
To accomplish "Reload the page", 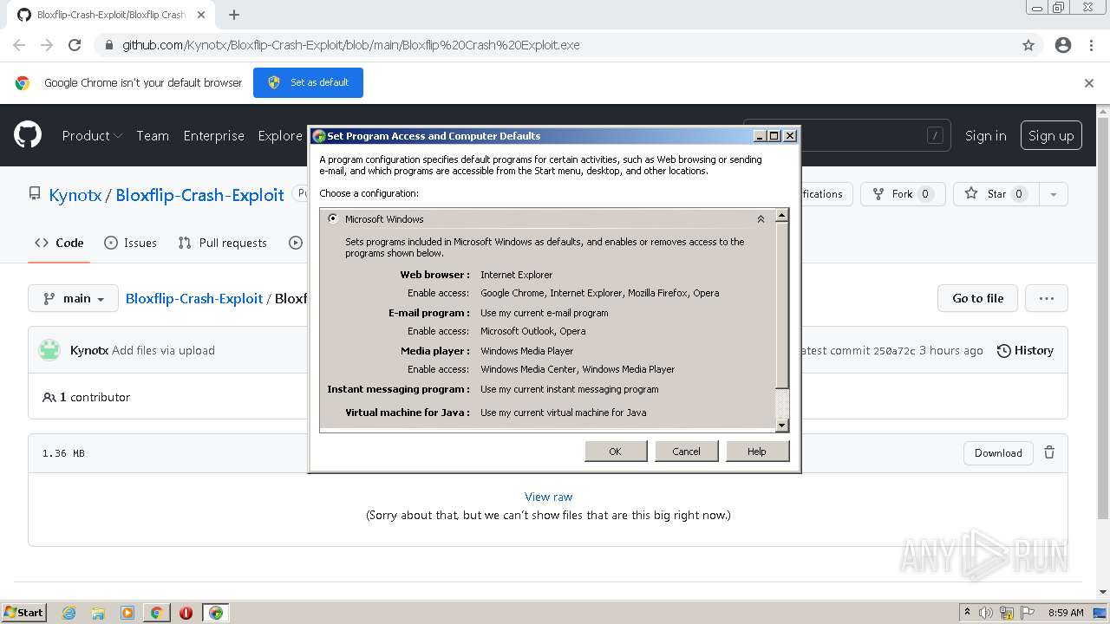I will (75, 45).
